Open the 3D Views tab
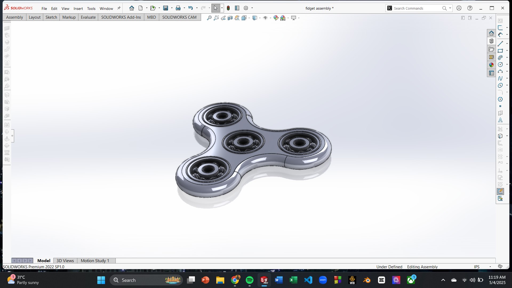 (65, 261)
